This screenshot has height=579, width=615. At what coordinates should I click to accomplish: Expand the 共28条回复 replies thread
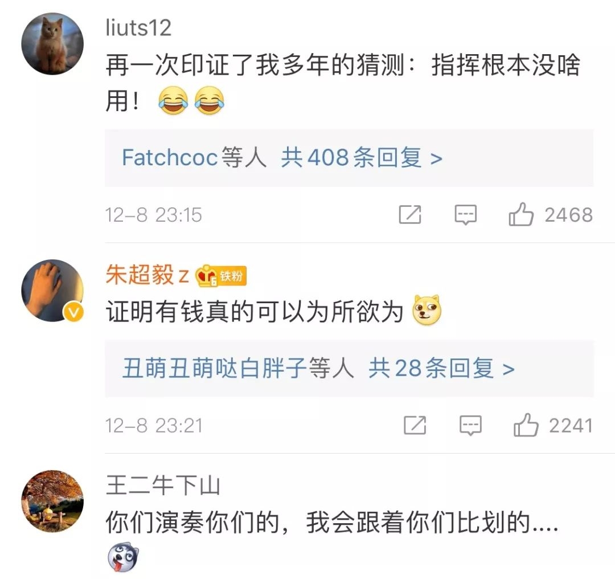(x=441, y=369)
